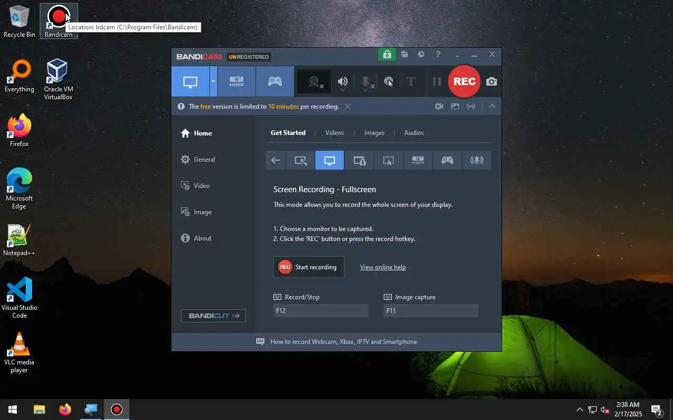Select rectangle area recording mode icon

tap(300, 161)
